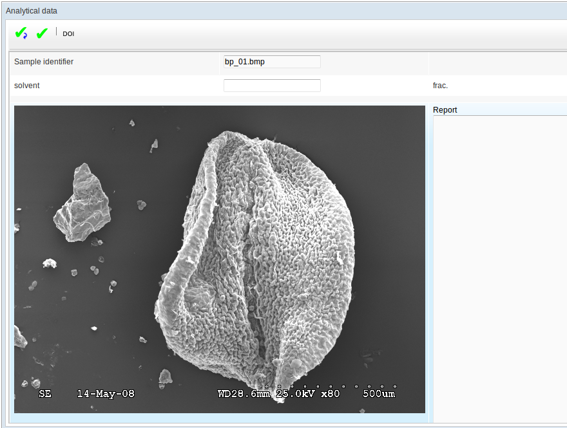Screen dimensions: 567x428
Task: Focus the Sample identifier field containing bp_01.bmp
Action: point(272,62)
